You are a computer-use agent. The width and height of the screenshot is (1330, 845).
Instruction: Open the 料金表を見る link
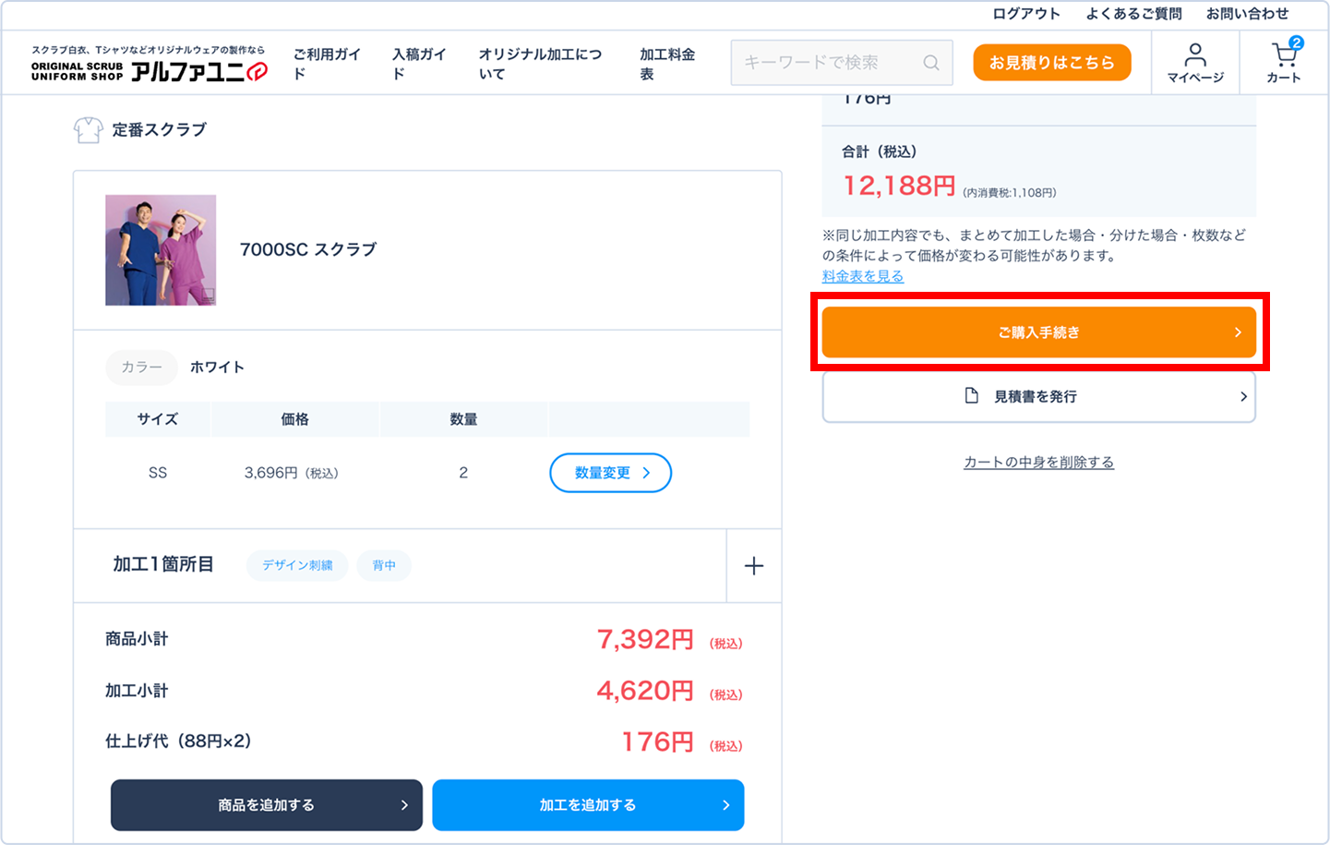tap(863, 276)
